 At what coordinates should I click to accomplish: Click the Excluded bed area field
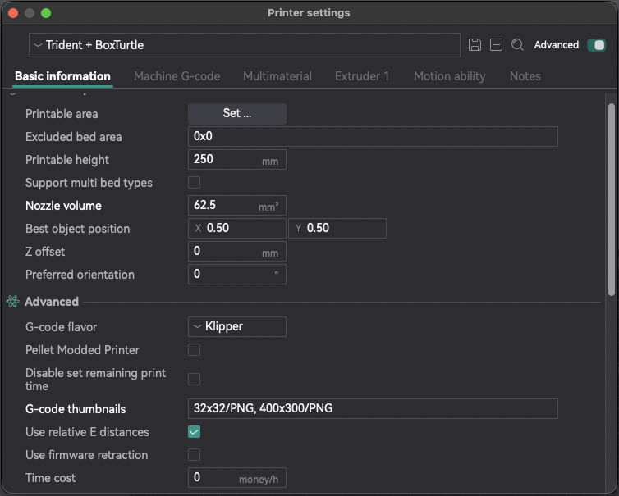coord(373,136)
